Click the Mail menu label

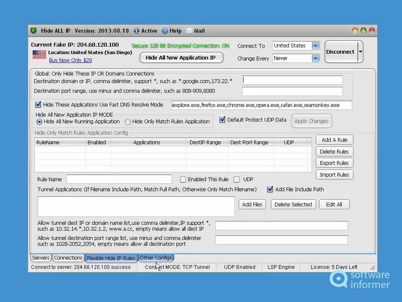click(199, 31)
